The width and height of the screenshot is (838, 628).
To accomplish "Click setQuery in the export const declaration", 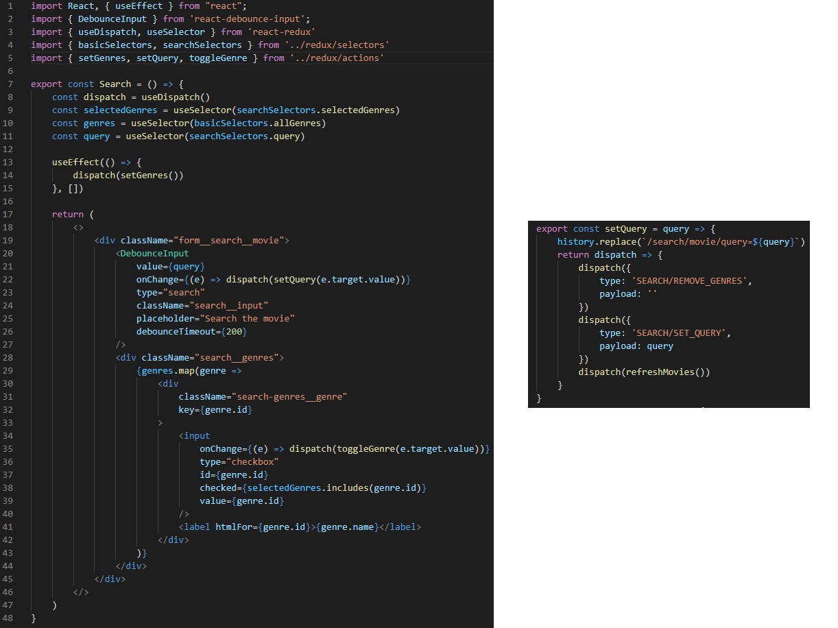I will click(625, 229).
